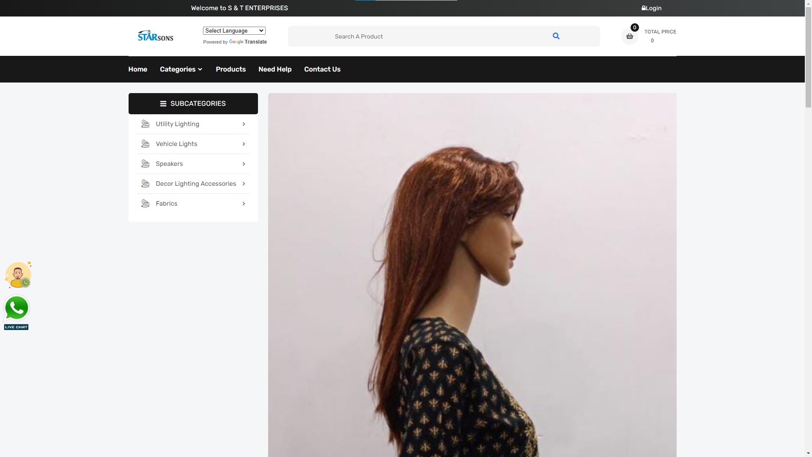Open the support agent avatar chat icon
Viewport: 812px width, 457px height.
tap(18, 275)
